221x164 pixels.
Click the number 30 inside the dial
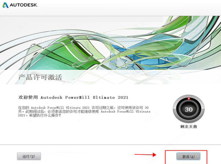[x=189, y=110]
